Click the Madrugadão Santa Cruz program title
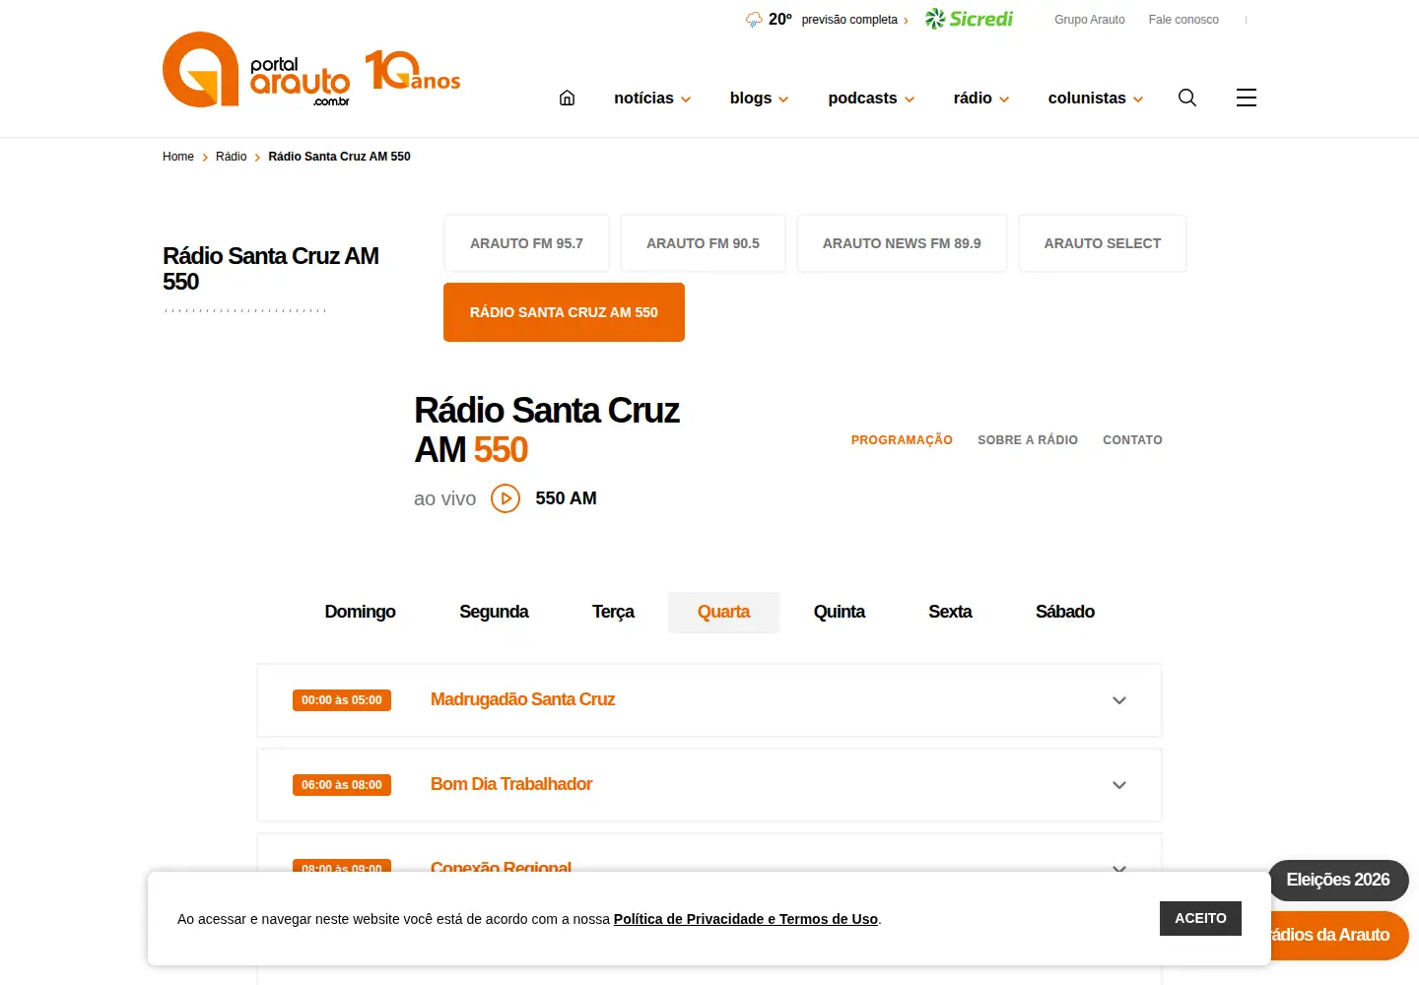The height and width of the screenshot is (985, 1419). pos(522,699)
